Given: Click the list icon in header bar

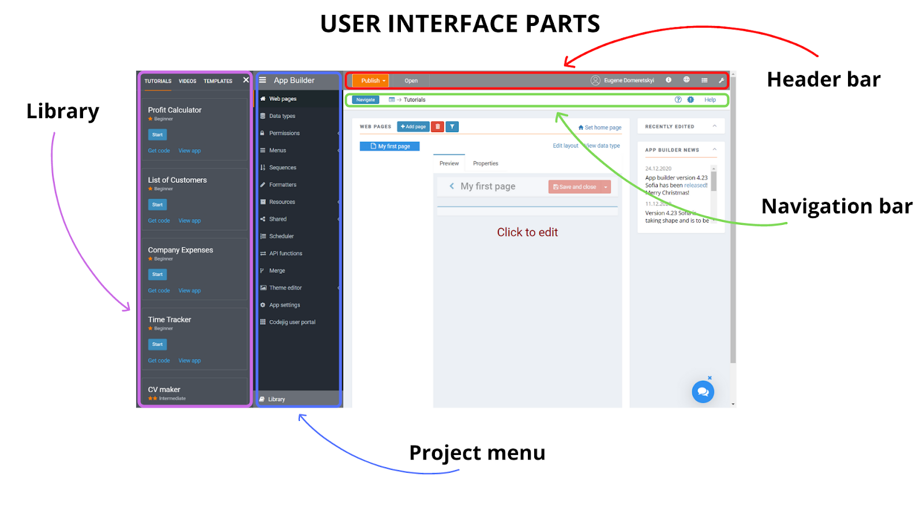Looking at the screenshot, I should [x=704, y=80].
